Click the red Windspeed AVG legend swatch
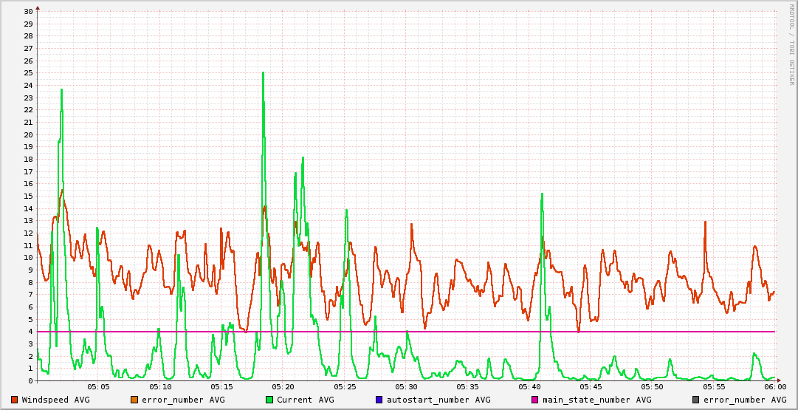 [x=15, y=400]
